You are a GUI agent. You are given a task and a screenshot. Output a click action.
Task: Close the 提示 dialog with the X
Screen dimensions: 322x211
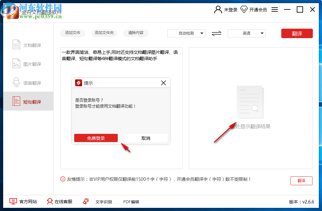click(x=163, y=83)
